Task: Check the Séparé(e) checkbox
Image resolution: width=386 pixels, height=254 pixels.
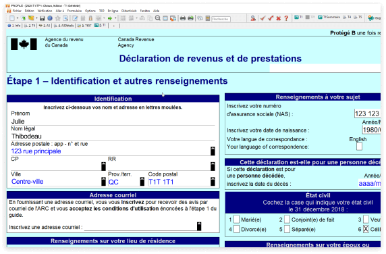Action: 287,229
